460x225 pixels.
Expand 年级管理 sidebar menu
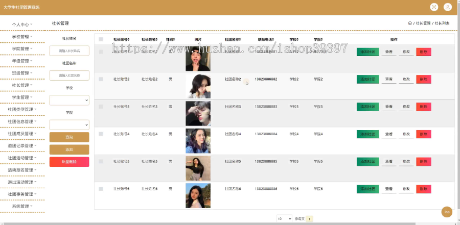(x=22, y=61)
